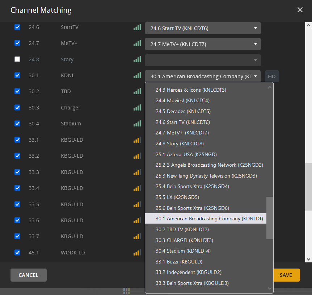The image size is (312, 295).
Task: Select 25.5 LX (K25NGD5) option
Action: 206,197
